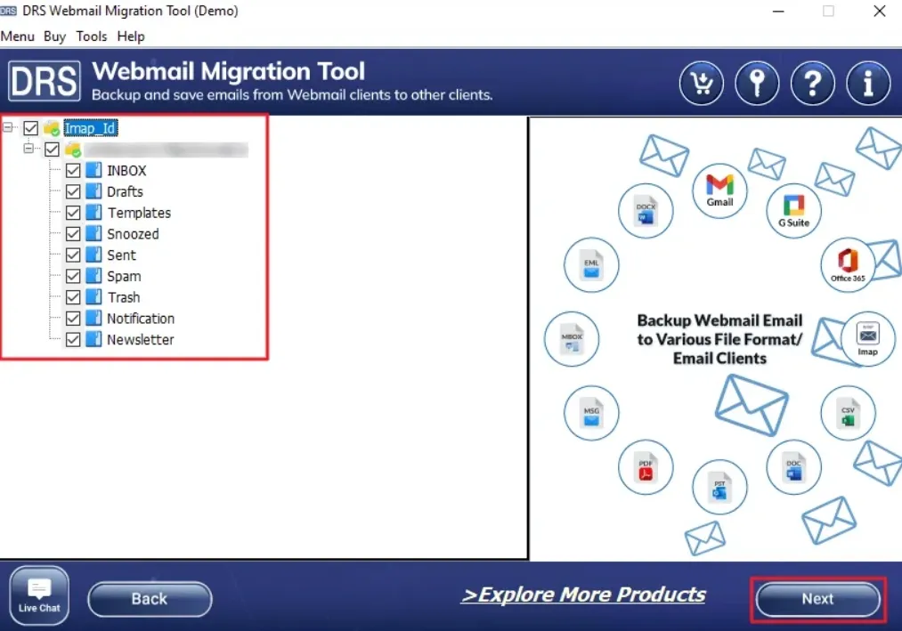Viewport: 902px width, 631px height.
Task: Select the Drafts folder in tree
Action: tap(125, 191)
